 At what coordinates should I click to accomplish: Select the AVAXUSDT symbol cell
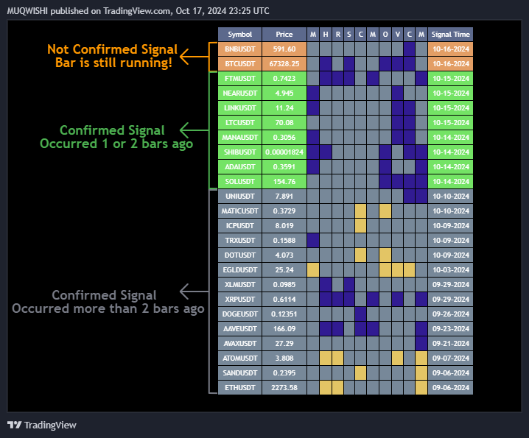tap(240, 343)
